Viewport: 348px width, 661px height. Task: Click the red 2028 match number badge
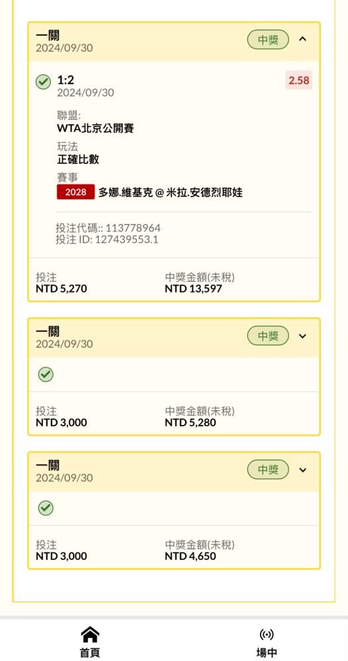pyautogui.click(x=76, y=192)
